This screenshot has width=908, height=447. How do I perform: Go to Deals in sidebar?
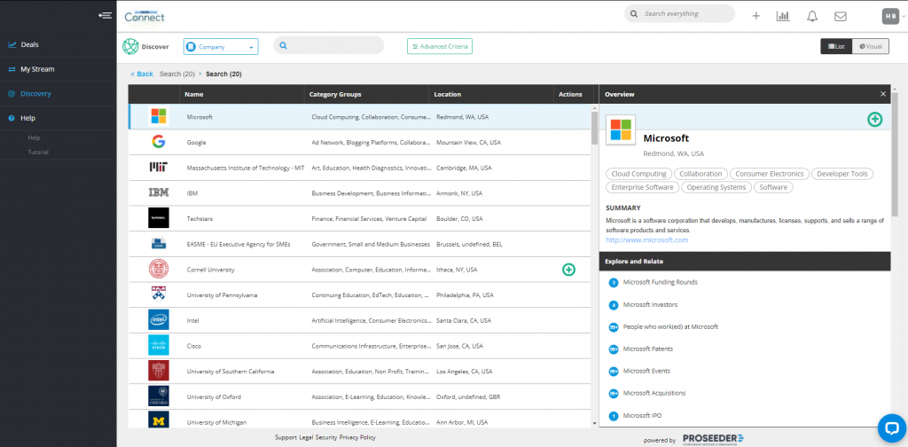(29, 44)
